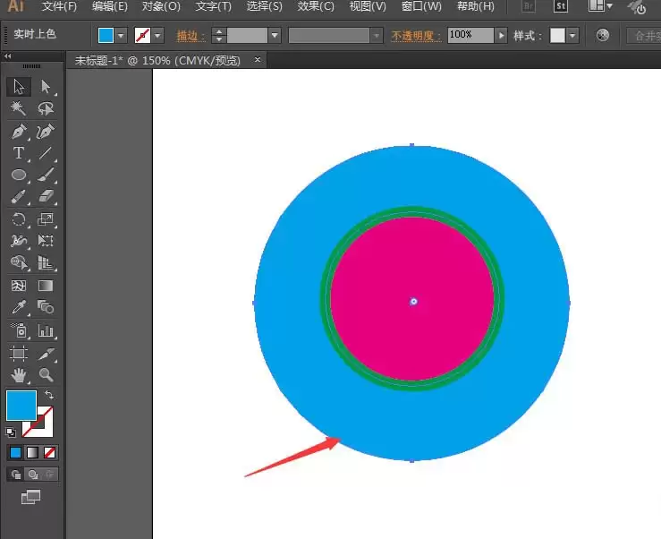Expand the stroke color dropdown
Screen dimensions: 661x539
point(158,36)
